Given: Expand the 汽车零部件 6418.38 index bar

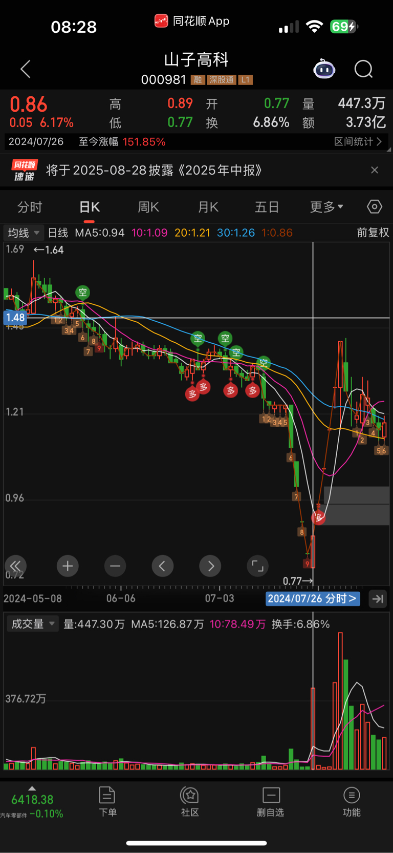Looking at the screenshot, I should pyautogui.click(x=32, y=802).
